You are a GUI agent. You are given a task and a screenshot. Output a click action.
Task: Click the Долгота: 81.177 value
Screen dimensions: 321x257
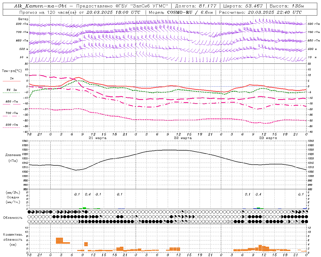click(196, 6)
